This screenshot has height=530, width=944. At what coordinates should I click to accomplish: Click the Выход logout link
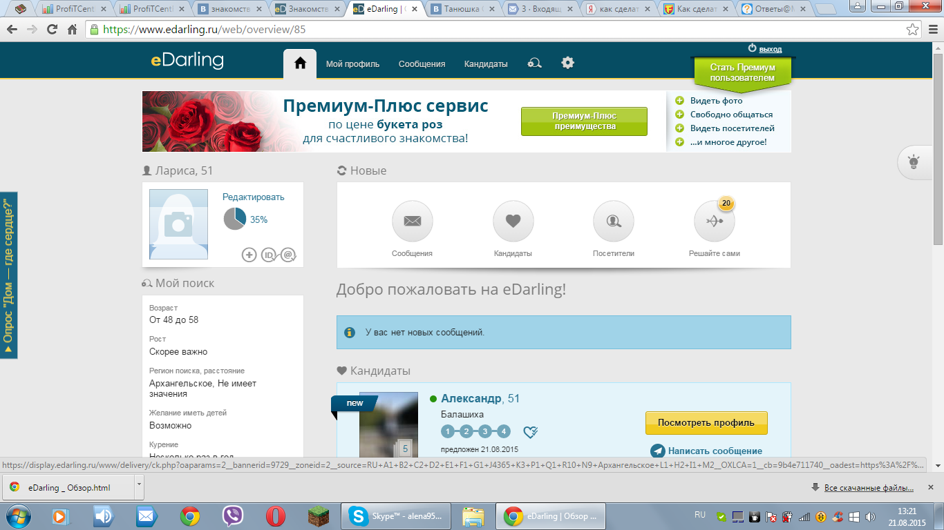coord(771,49)
